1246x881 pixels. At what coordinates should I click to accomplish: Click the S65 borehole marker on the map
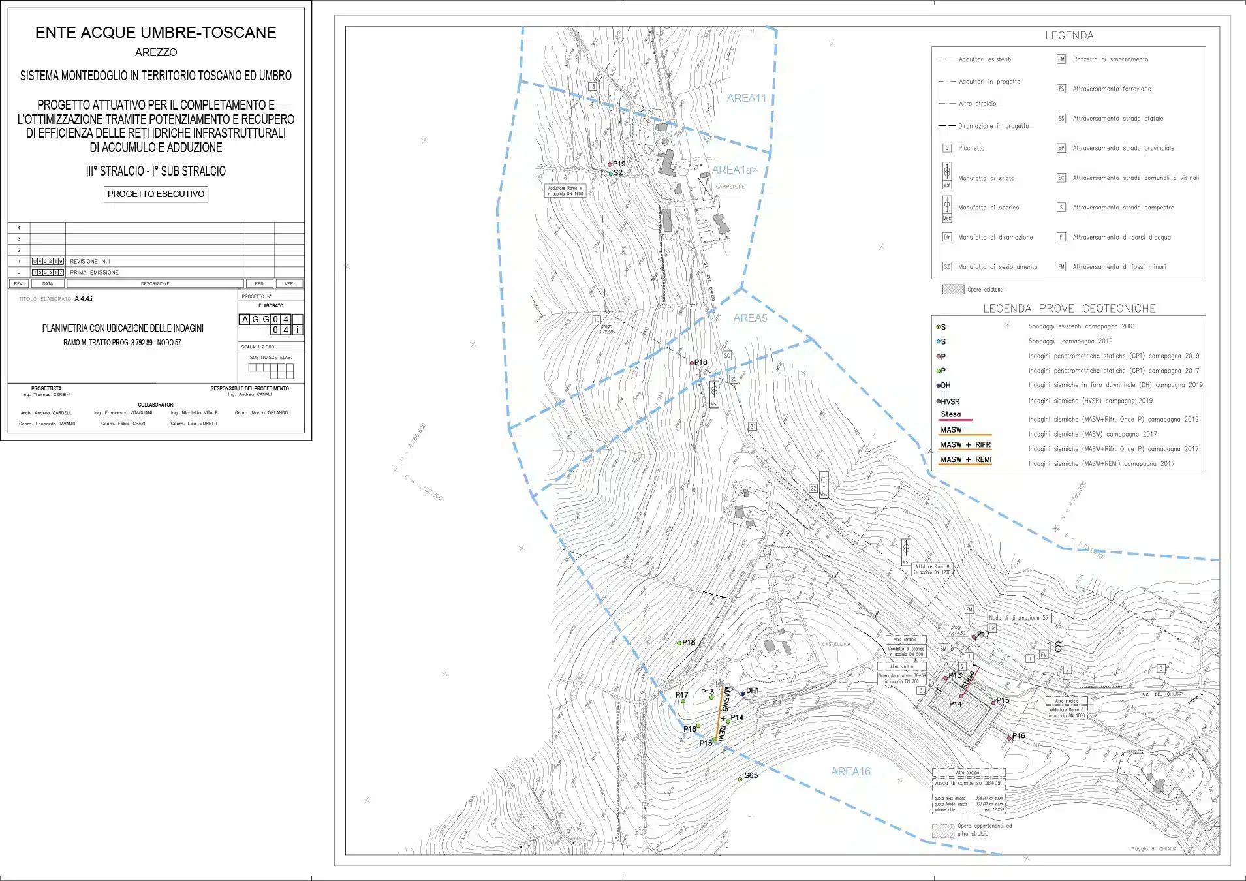point(740,779)
